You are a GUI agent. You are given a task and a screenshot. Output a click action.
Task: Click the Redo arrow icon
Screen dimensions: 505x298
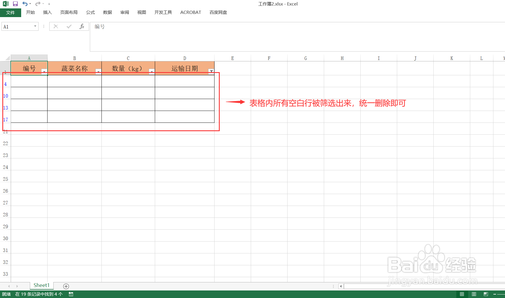click(x=38, y=4)
